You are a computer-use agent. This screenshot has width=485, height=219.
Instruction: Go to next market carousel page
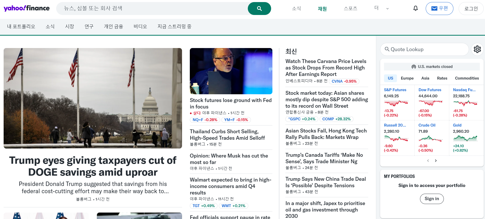point(436,161)
